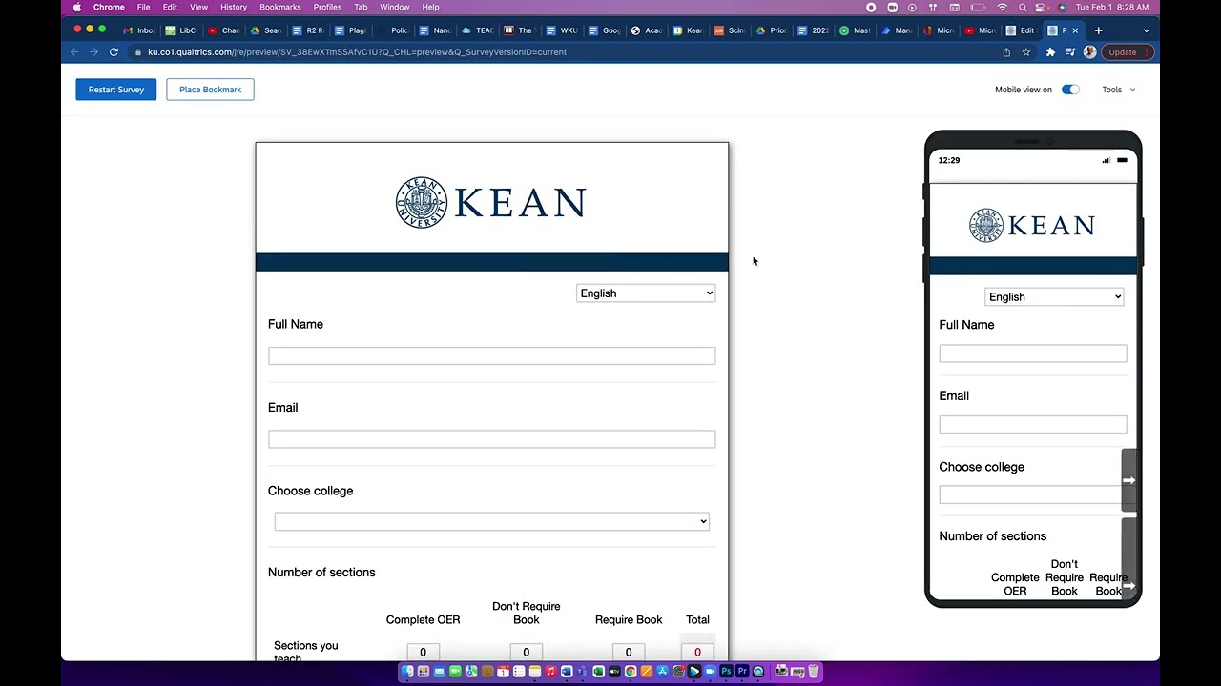Switch to the Inbox Gmail tab
Screen dimensions: 1221x686
coord(138,30)
